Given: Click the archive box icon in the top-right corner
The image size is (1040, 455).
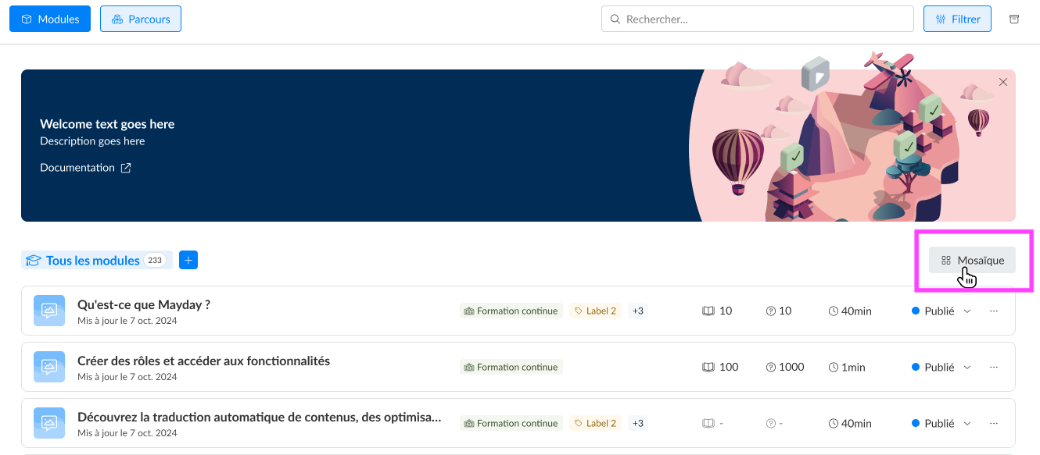Looking at the screenshot, I should [1014, 18].
